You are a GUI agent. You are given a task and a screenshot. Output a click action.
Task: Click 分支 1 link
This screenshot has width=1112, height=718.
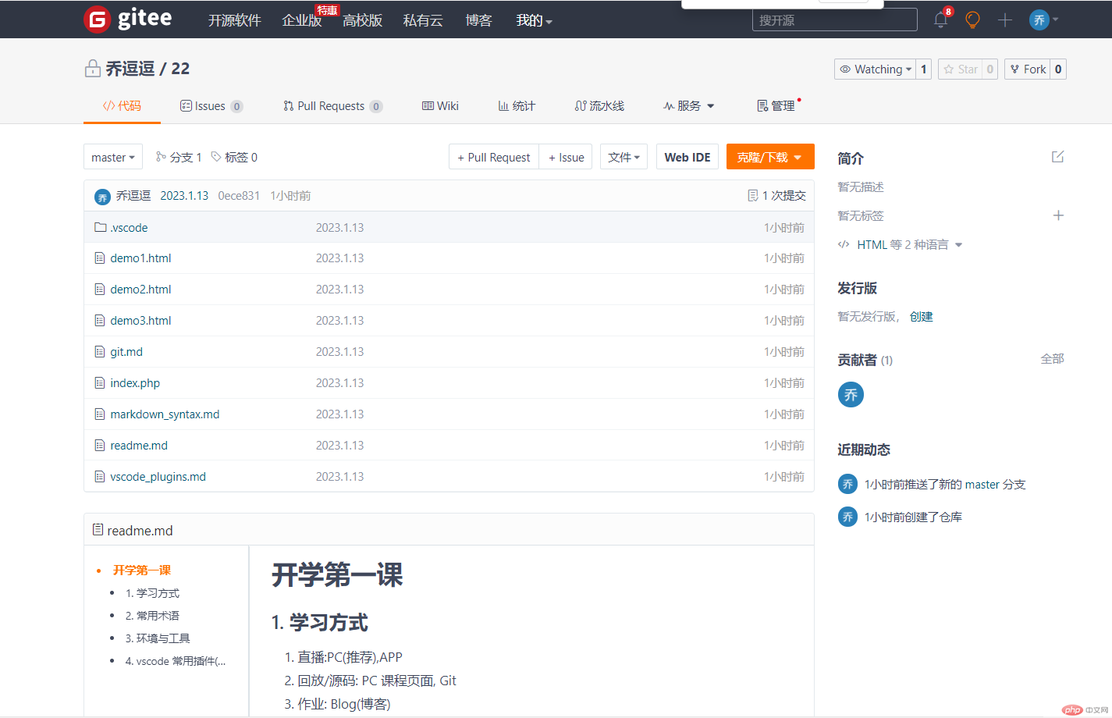[x=179, y=158]
